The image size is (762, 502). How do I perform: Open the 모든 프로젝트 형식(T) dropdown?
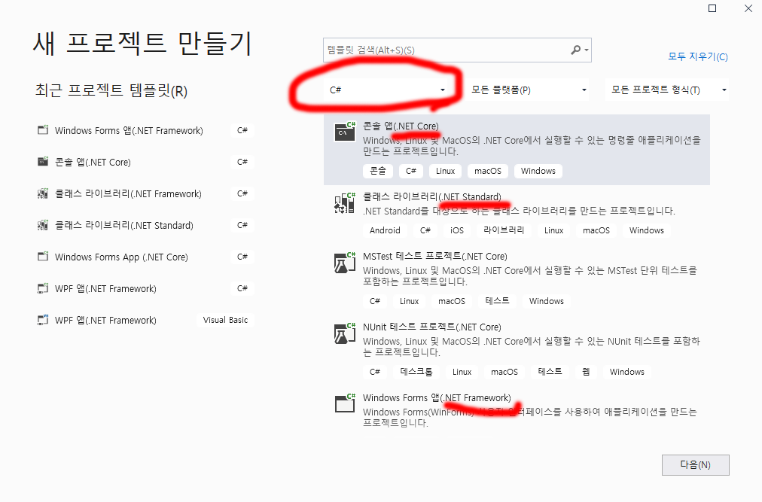point(667,90)
